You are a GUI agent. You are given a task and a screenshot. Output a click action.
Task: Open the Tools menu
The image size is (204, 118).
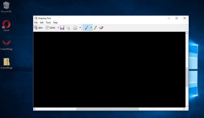pos(48,23)
